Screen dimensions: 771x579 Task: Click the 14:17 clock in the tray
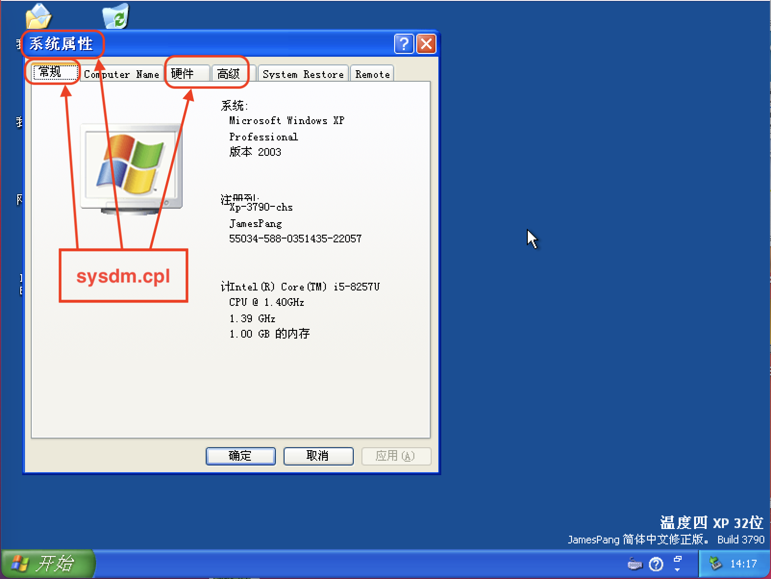(x=743, y=564)
